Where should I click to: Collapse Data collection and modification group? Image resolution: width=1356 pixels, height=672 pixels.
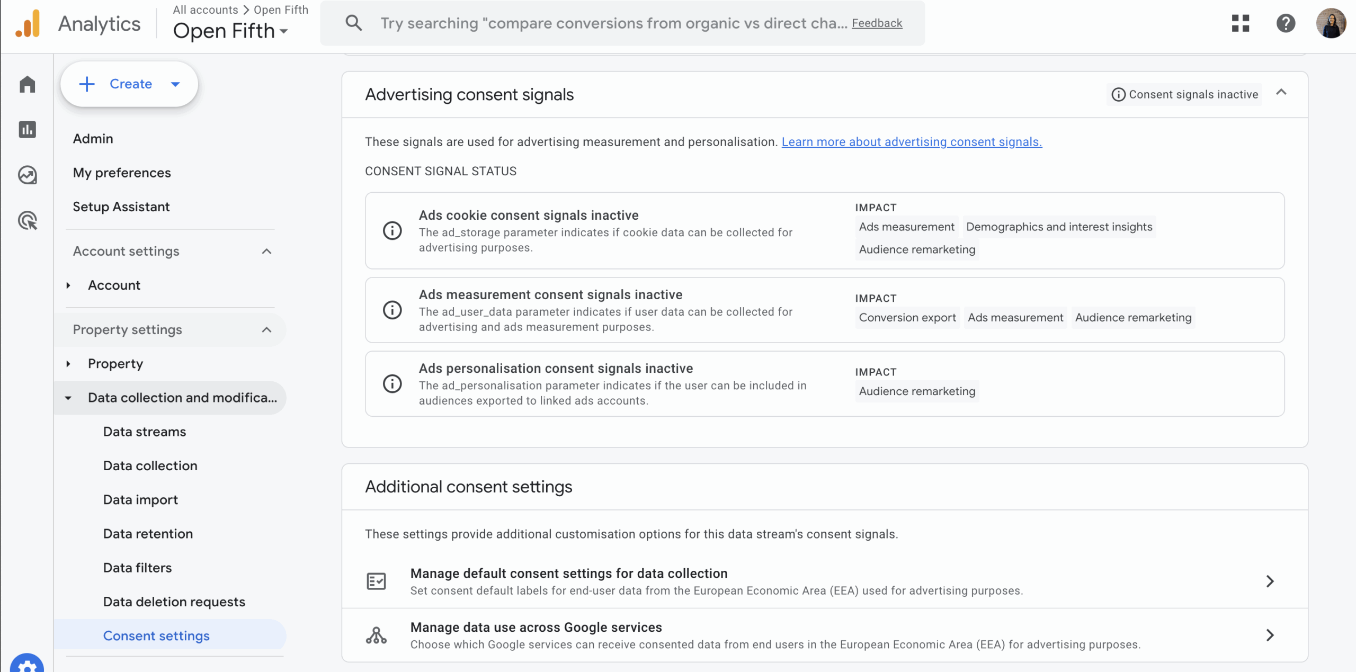pyautogui.click(x=68, y=398)
